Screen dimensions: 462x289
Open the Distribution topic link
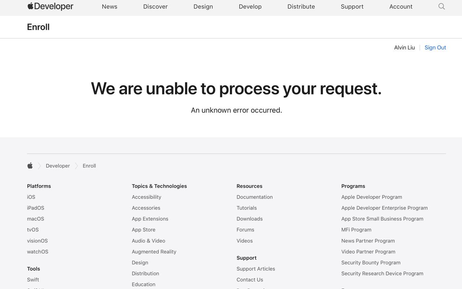pos(145,273)
